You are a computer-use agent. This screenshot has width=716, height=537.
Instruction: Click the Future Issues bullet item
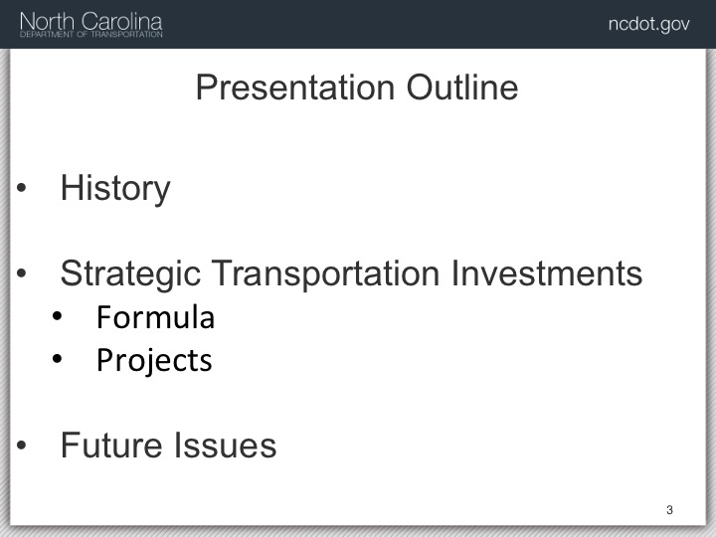pos(168,445)
